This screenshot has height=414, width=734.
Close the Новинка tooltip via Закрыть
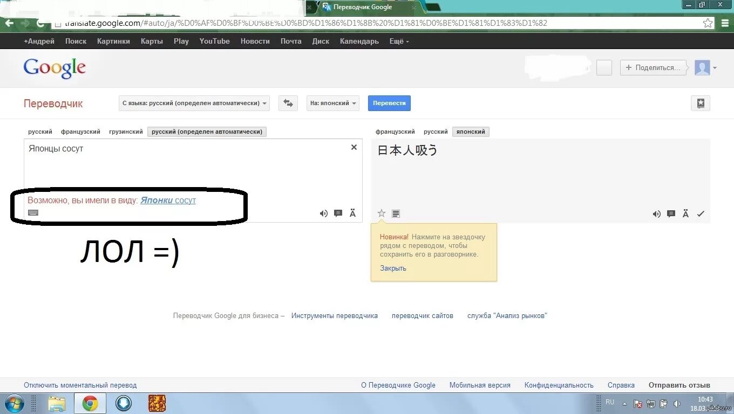coord(393,268)
